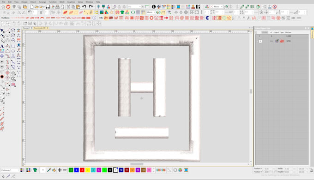The width and height of the screenshot is (314, 180).
Task: Switch to the Design1 tab
Action: coord(26,28)
